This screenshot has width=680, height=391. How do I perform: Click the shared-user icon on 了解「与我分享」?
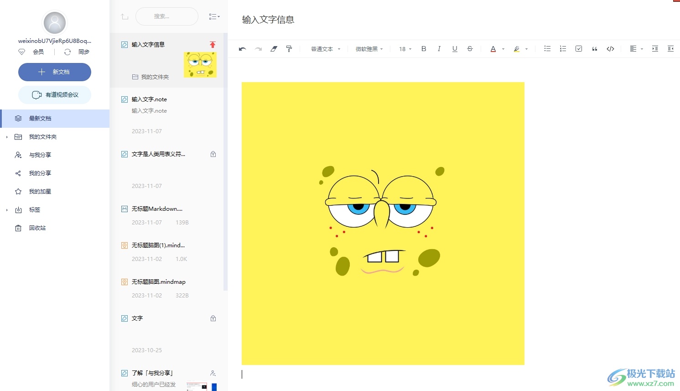213,373
